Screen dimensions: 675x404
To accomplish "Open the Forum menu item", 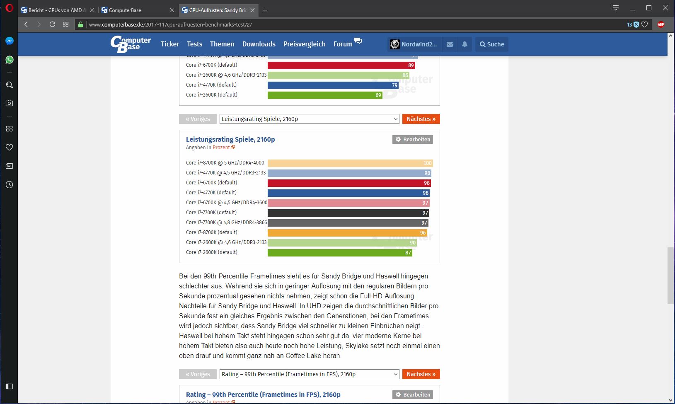I will pos(343,44).
